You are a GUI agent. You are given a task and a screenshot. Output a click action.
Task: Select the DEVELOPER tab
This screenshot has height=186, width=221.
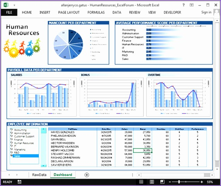(x=172, y=12)
